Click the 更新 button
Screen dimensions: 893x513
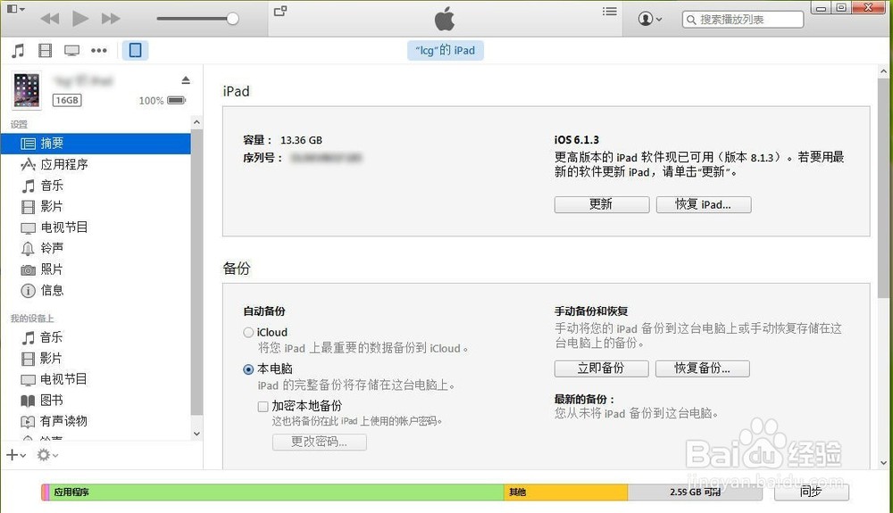[601, 204]
